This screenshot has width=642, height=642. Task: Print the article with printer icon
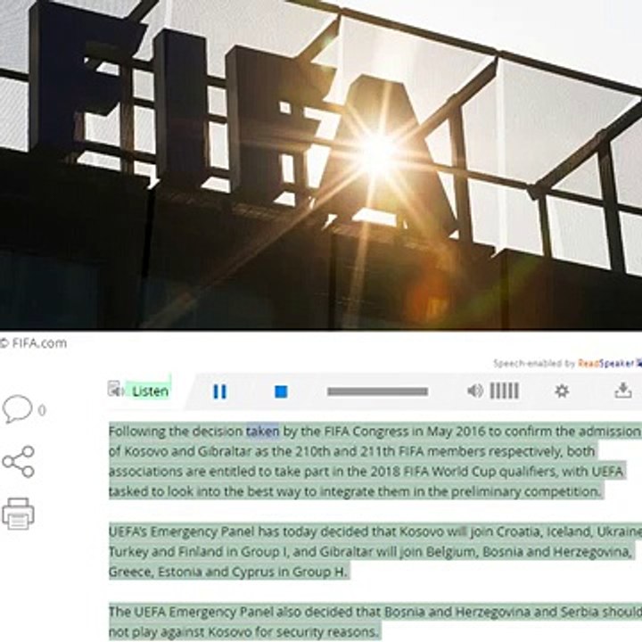pos(18,514)
